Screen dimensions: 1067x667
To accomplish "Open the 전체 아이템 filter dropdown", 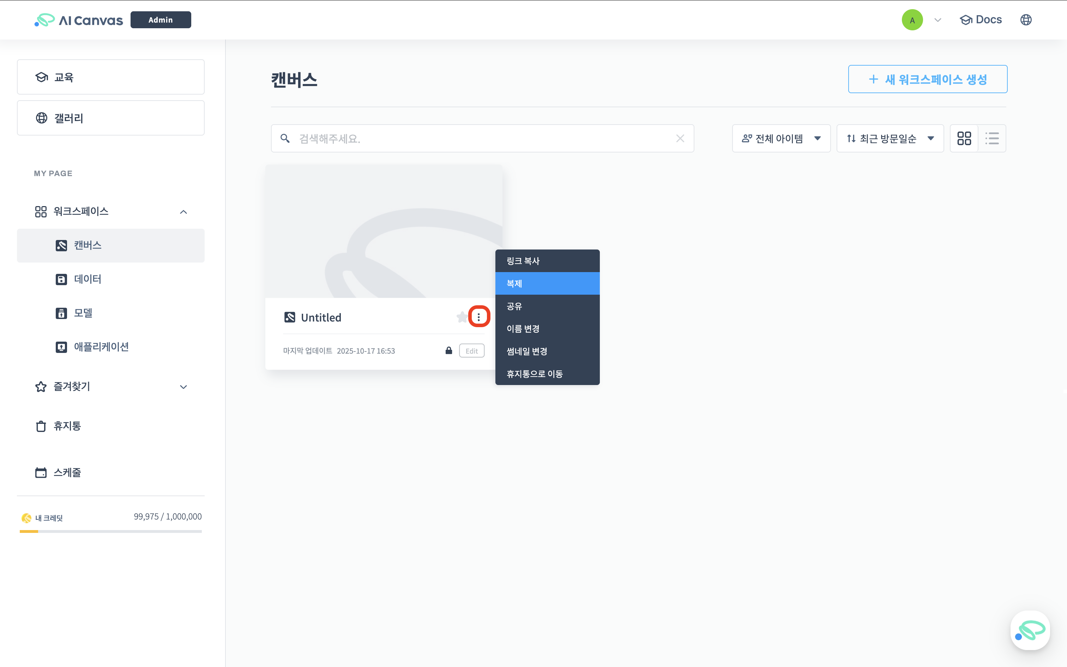I will tap(781, 138).
